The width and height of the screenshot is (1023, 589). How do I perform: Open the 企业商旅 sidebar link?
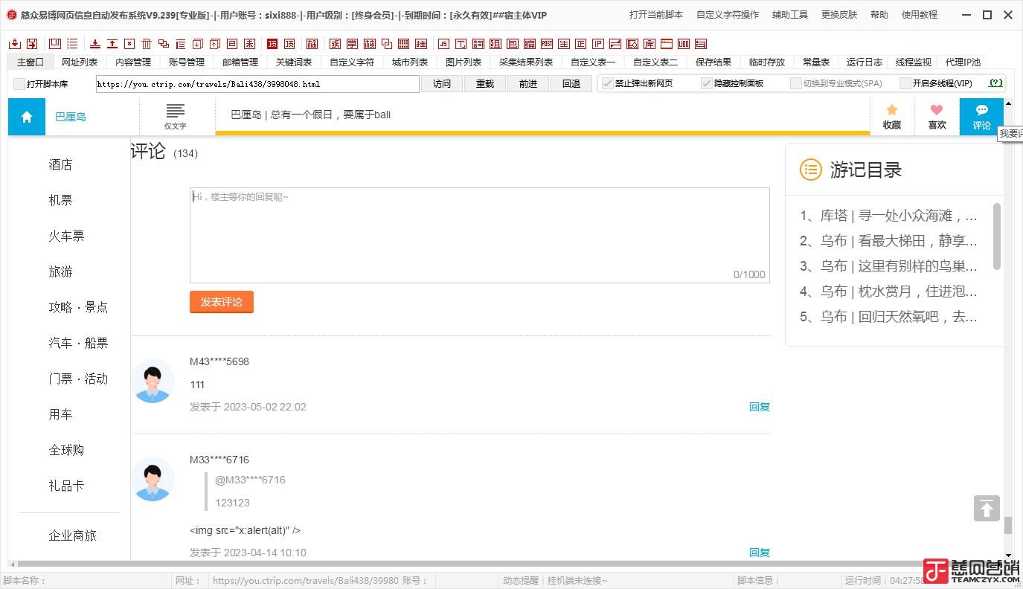[x=73, y=535]
